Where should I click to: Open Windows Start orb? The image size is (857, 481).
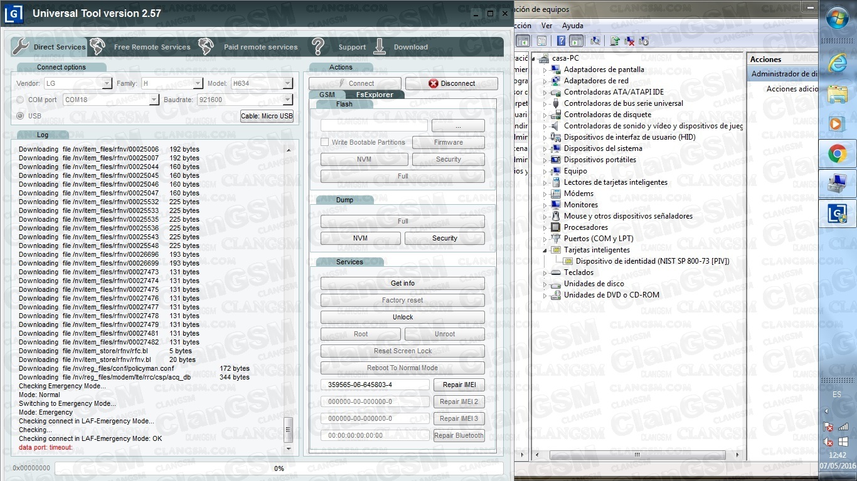pos(838,18)
